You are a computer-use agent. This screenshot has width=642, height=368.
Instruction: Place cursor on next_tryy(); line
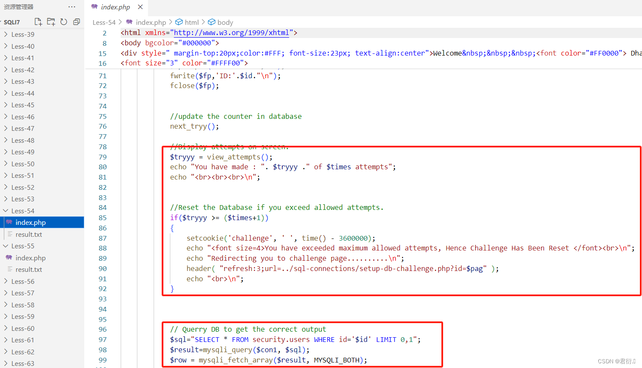pos(195,127)
